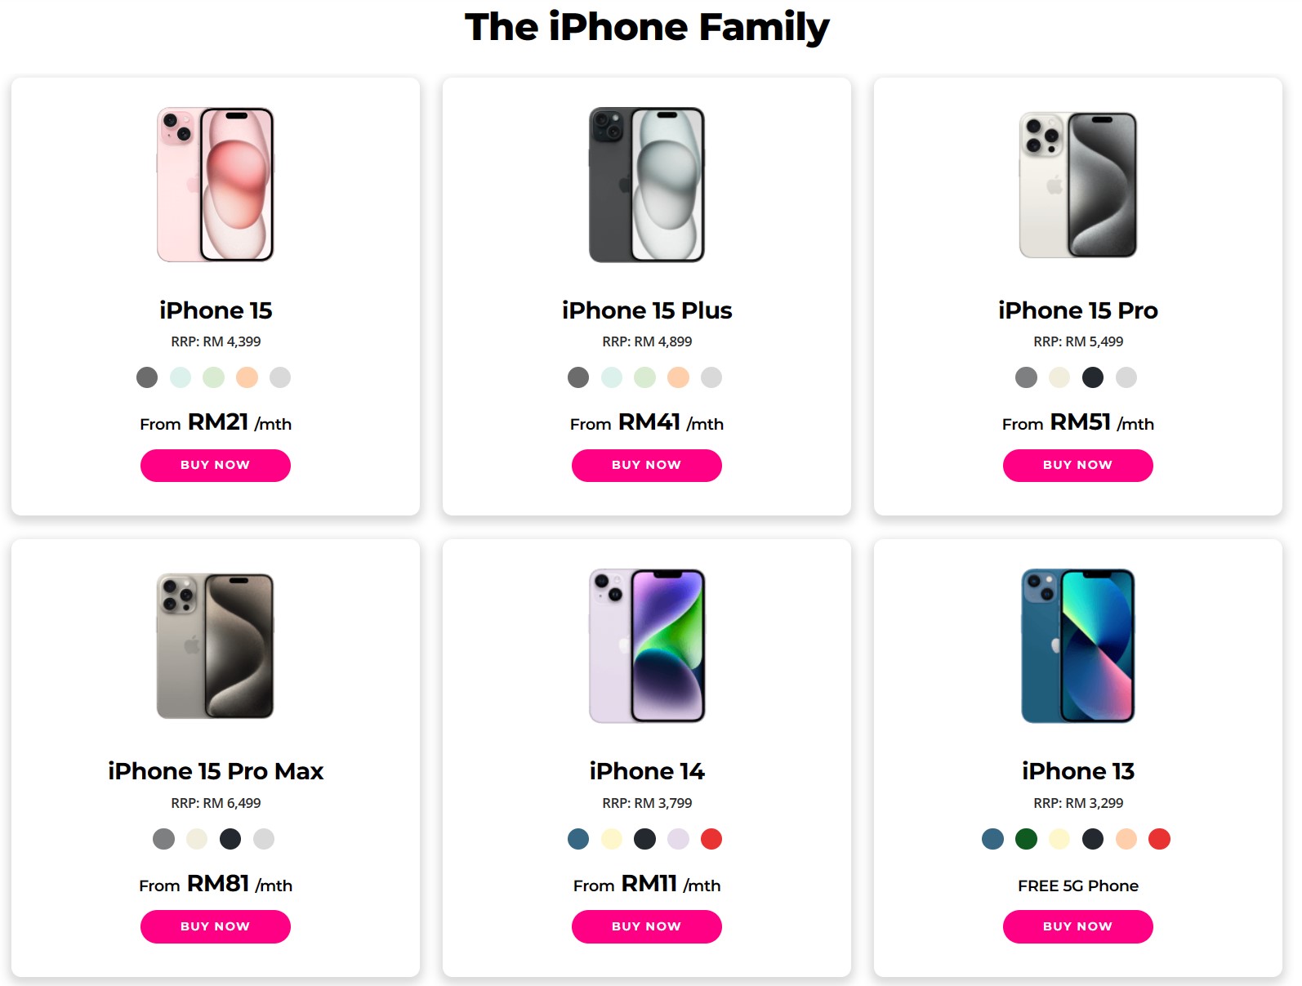The height and width of the screenshot is (986, 1302).
Task: Open the pink iPhone 15 product image
Action: pos(216,185)
